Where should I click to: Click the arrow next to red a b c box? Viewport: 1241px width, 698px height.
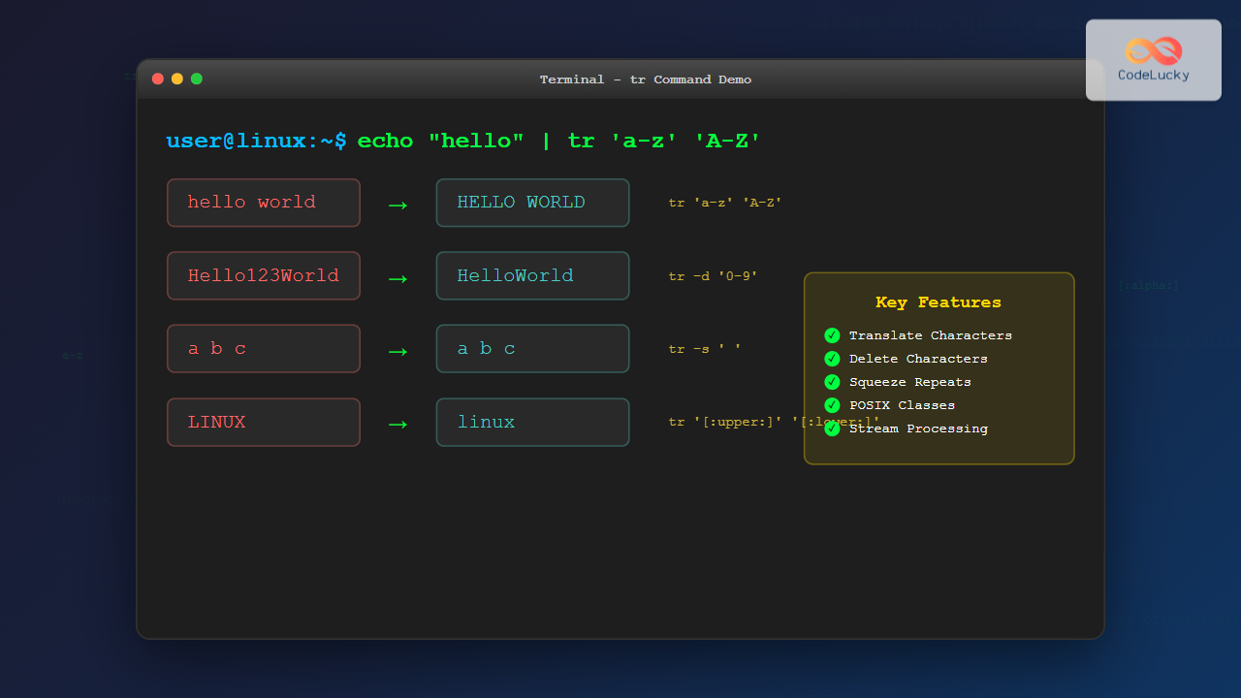[398, 351]
